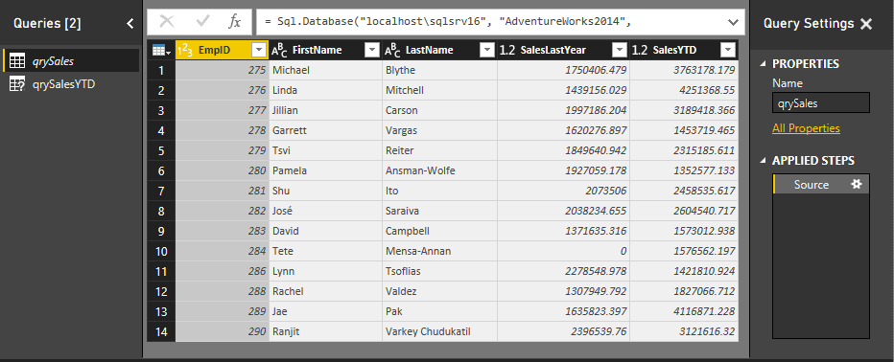This screenshot has width=894, height=362.
Task: Click the cell containing Linda
Action: pyautogui.click(x=325, y=90)
